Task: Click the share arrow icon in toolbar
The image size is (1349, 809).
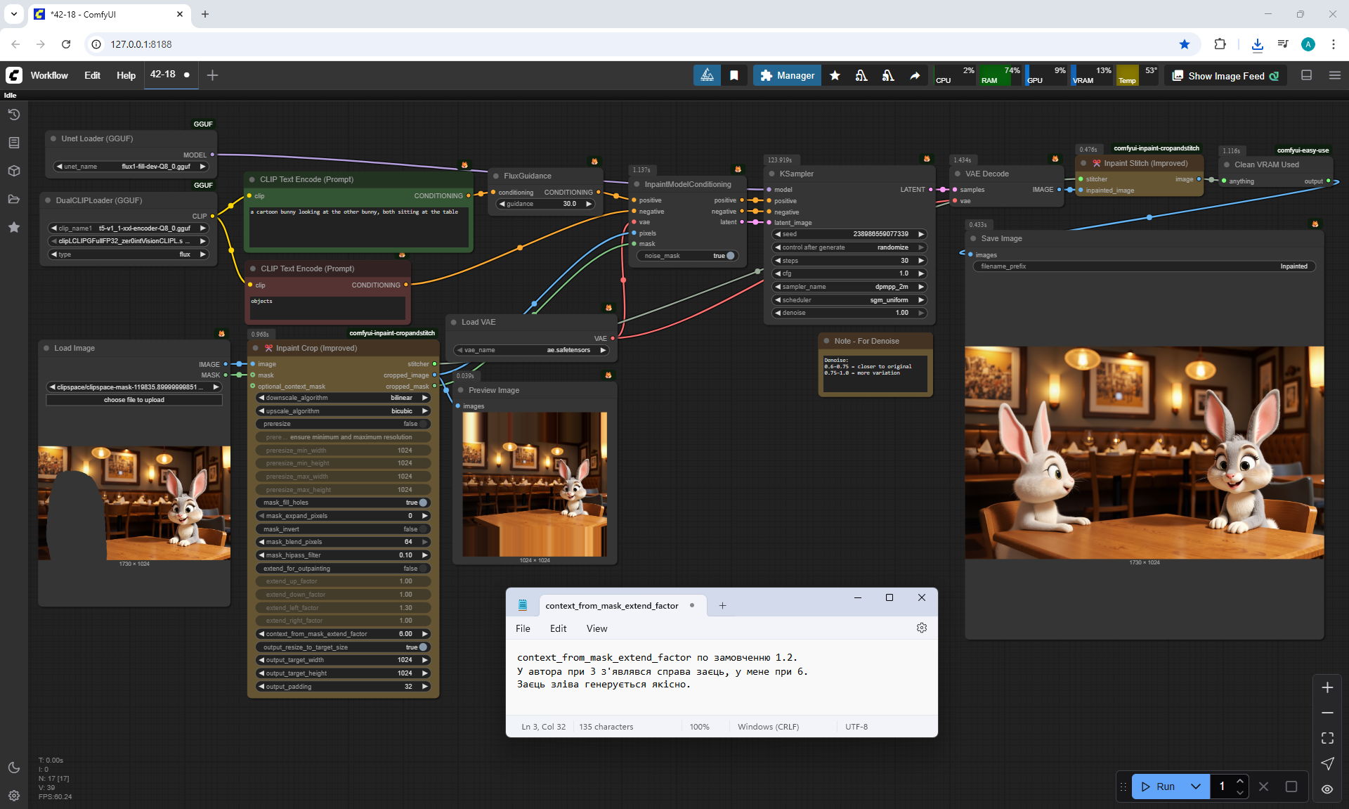Action: point(915,75)
